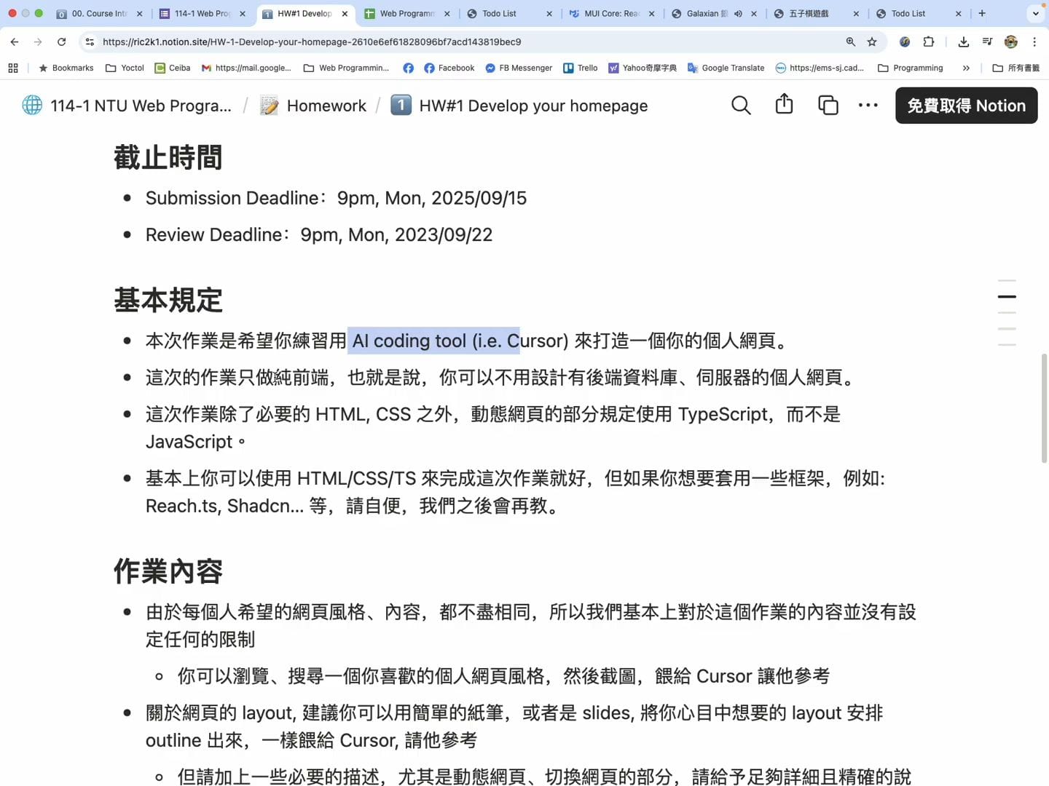Open the share page icon
Image resolution: width=1049 pixels, height=786 pixels.
click(784, 105)
